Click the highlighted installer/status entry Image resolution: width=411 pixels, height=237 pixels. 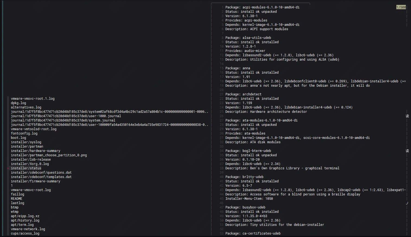pos(26,168)
